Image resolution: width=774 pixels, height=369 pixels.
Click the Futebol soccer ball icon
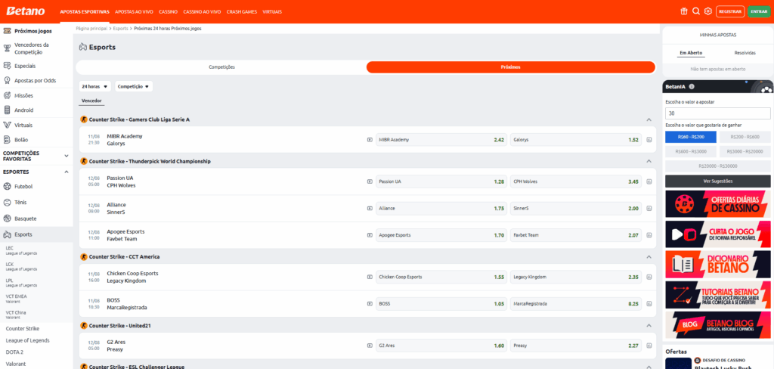(7, 187)
